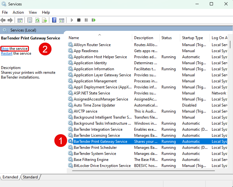Toggle Show/Hide Console Tree toolbar icon

[20, 20]
